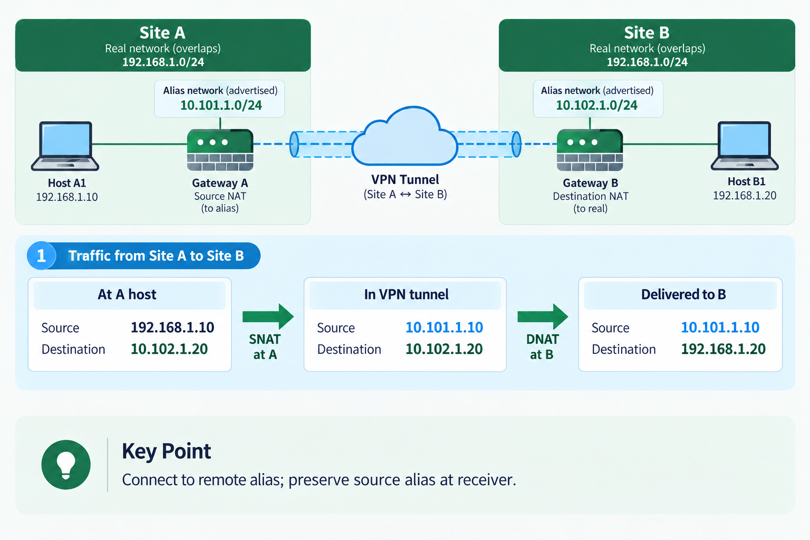The width and height of the screenshot is (810, 540).
Task: Open the At A host panel header
Action: 129,295
